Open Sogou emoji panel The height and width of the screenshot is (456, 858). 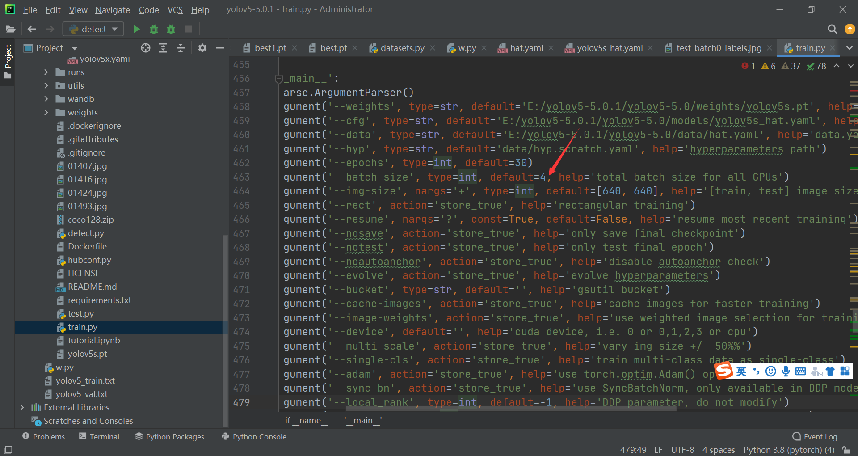771,371
